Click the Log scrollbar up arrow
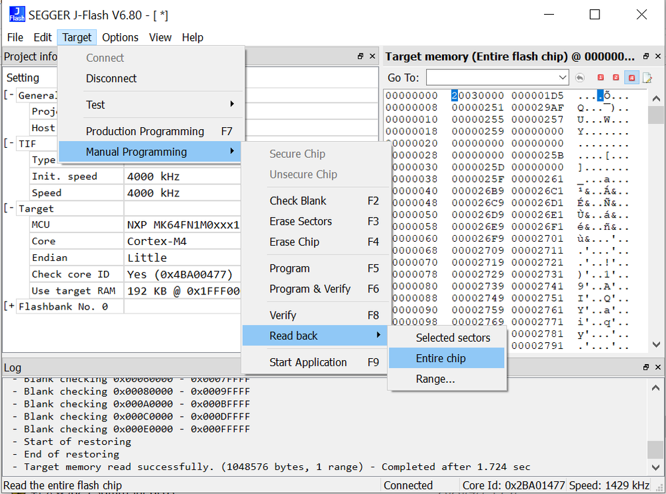Viewport: 666px width, 494px height. click(656, 387)
